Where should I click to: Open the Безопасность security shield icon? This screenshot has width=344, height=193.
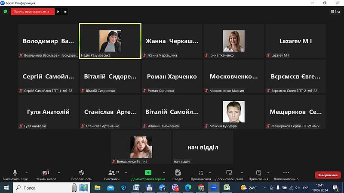[81, 174]
